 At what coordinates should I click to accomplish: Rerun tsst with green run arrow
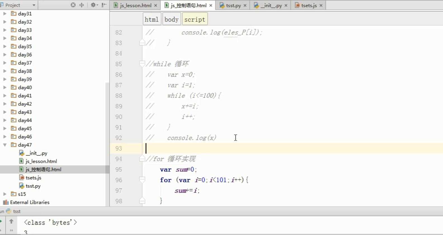tap(1, 221)
